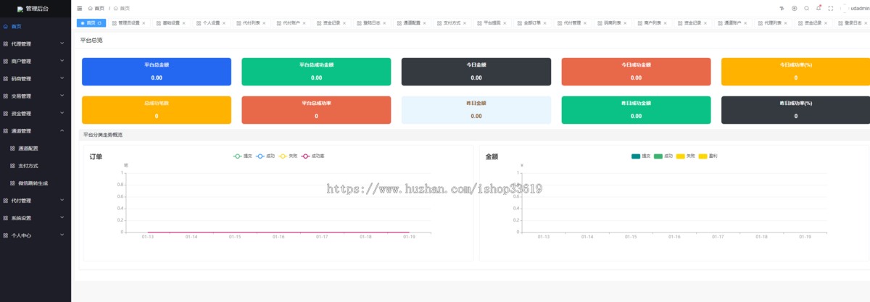This screenshot has width=870, height=302.
Task: Expand the 个人中心 chevron in the sidebar
Action: [x=62, y=235]
